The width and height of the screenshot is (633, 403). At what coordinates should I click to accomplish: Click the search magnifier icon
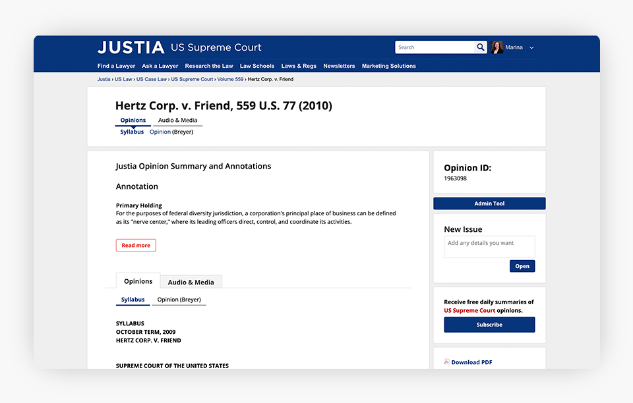(x=481, y=47)
